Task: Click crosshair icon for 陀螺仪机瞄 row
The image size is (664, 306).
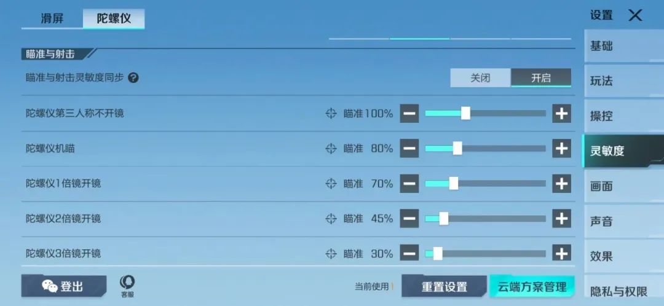Action: (331, 148)
